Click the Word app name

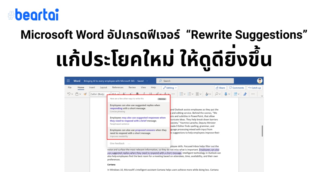[x=77, y=81]
